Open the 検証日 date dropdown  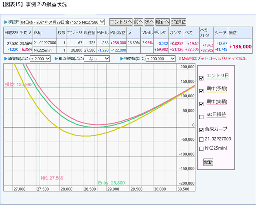click(x=62, y=22)
